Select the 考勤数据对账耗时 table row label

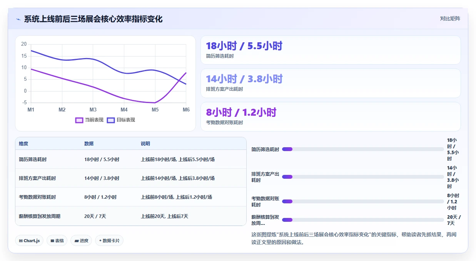(37, 197)
